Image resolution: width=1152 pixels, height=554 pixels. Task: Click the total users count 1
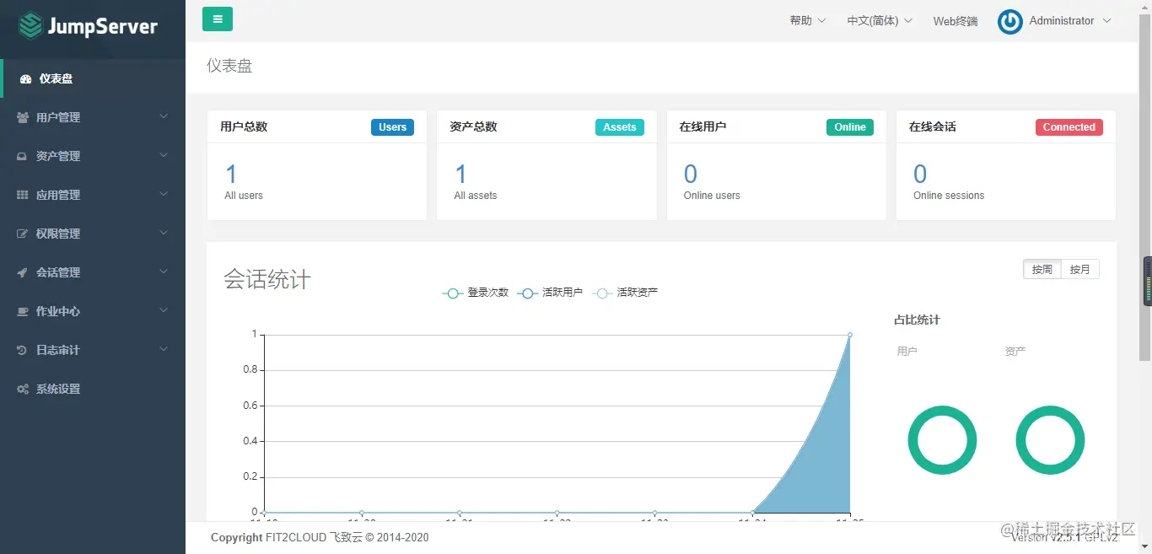[231, 175]
